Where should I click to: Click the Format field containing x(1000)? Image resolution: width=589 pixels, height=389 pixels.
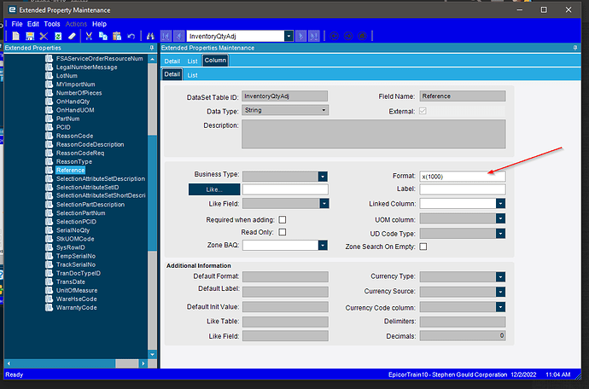(463, 177)
